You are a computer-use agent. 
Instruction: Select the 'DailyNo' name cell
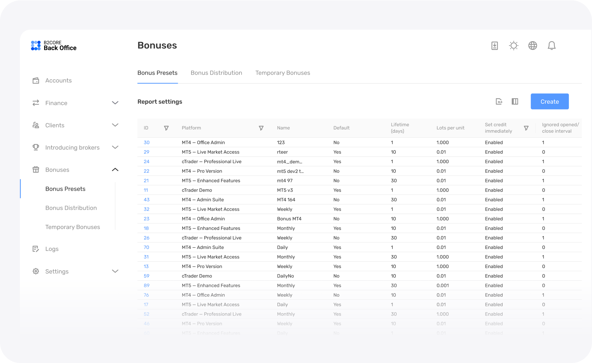(x=285, y=276)
